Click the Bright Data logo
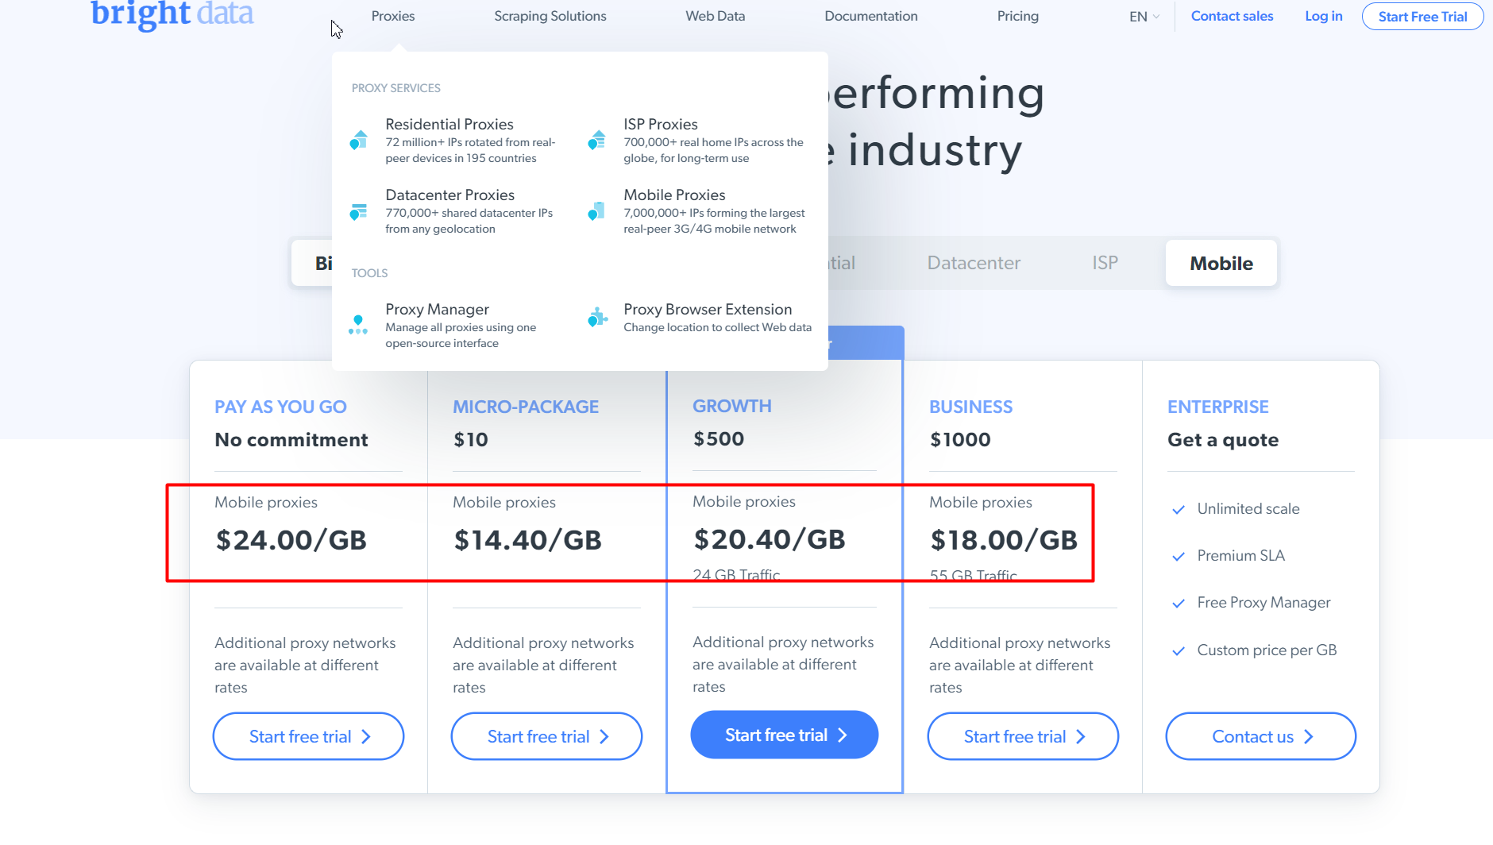The image size is (1493, 845). pyautogui.click(x=172, y=14)
